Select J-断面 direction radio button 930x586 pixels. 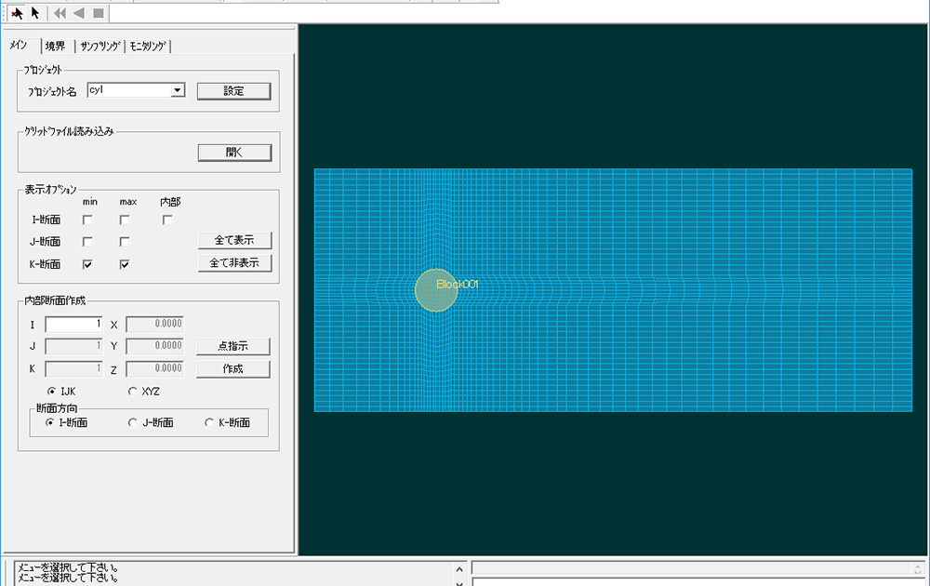tap(132, 423)
